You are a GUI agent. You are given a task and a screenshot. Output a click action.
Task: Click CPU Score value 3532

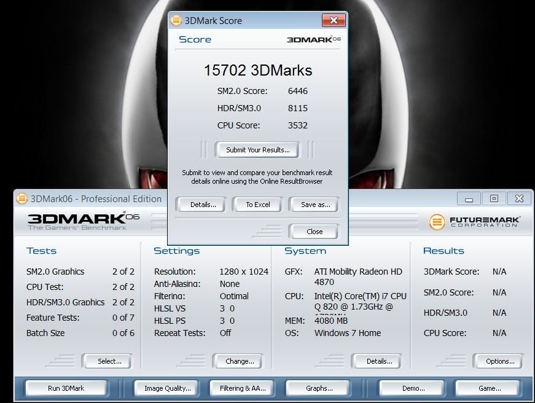pyautogui.click(x=297, y=125)
